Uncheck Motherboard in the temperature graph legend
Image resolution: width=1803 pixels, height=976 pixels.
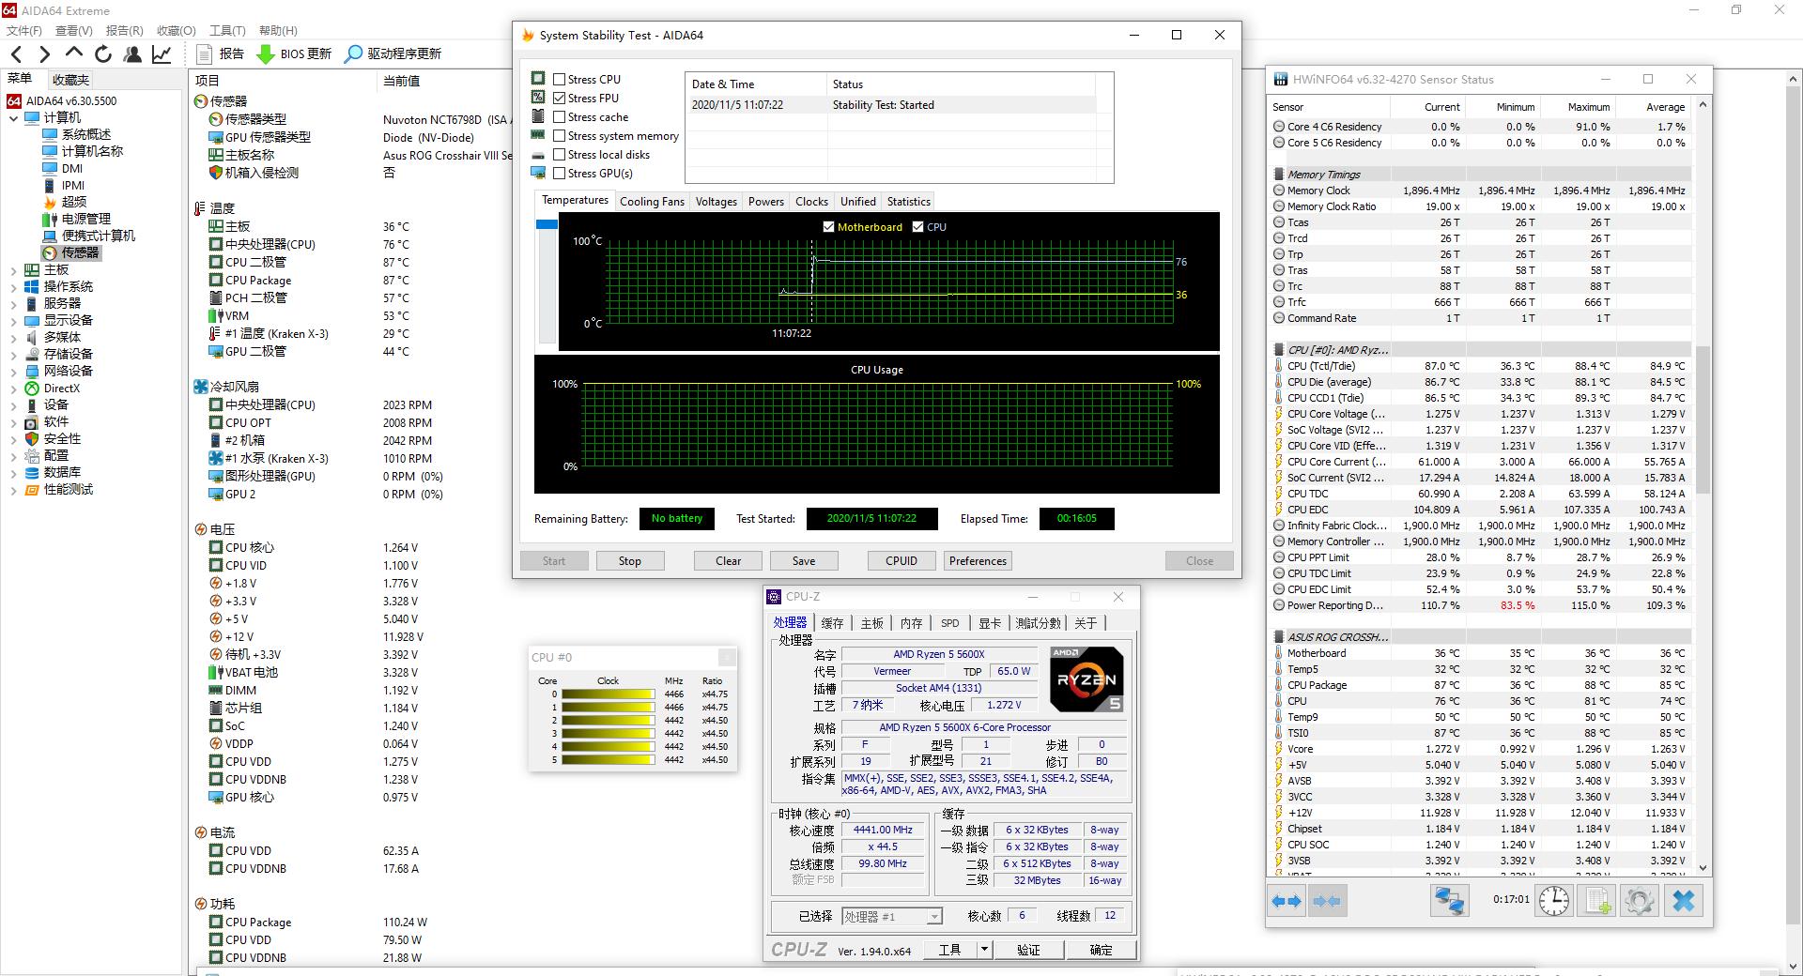point(829,227)
